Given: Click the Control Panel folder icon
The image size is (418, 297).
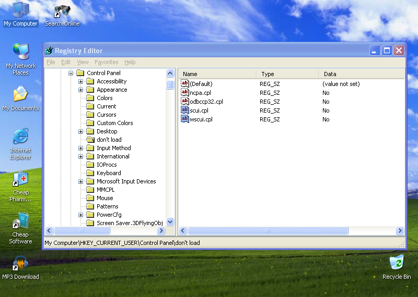Looking at the screenshot, I should point(80,73).
